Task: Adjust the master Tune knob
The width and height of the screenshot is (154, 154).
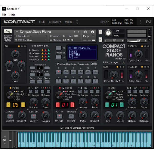Action: click(x=108, y=33)
